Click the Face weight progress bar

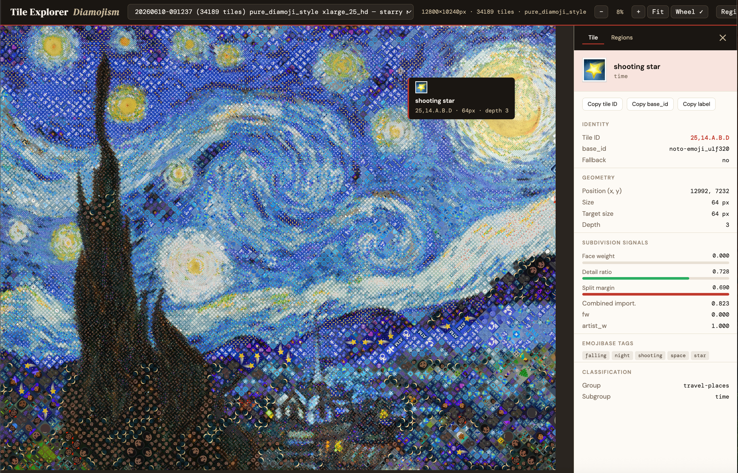(655, 263)
